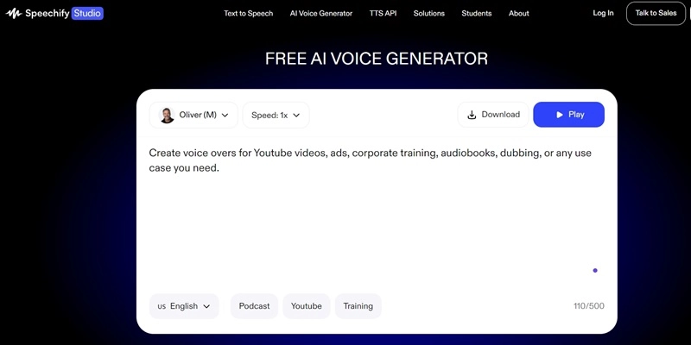Click the Log In link
Viewport: 691px width, 345px height.
(x=603, y=14)
